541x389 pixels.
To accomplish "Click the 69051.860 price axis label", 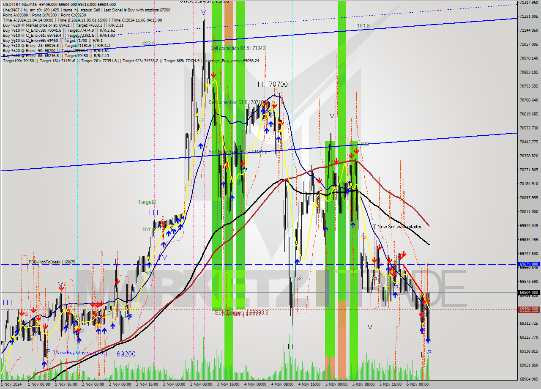I will coord(529,365).
